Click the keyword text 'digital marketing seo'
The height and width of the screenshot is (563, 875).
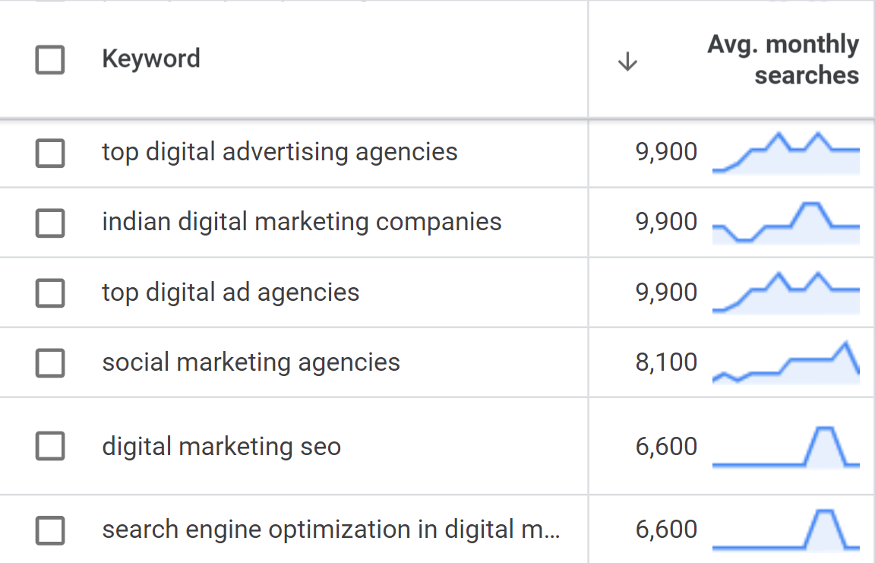[x=222, y=447]
